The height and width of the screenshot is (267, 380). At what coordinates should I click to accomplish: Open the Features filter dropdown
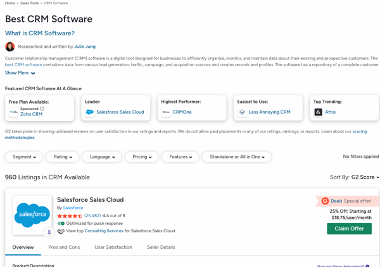coord(180,157)
